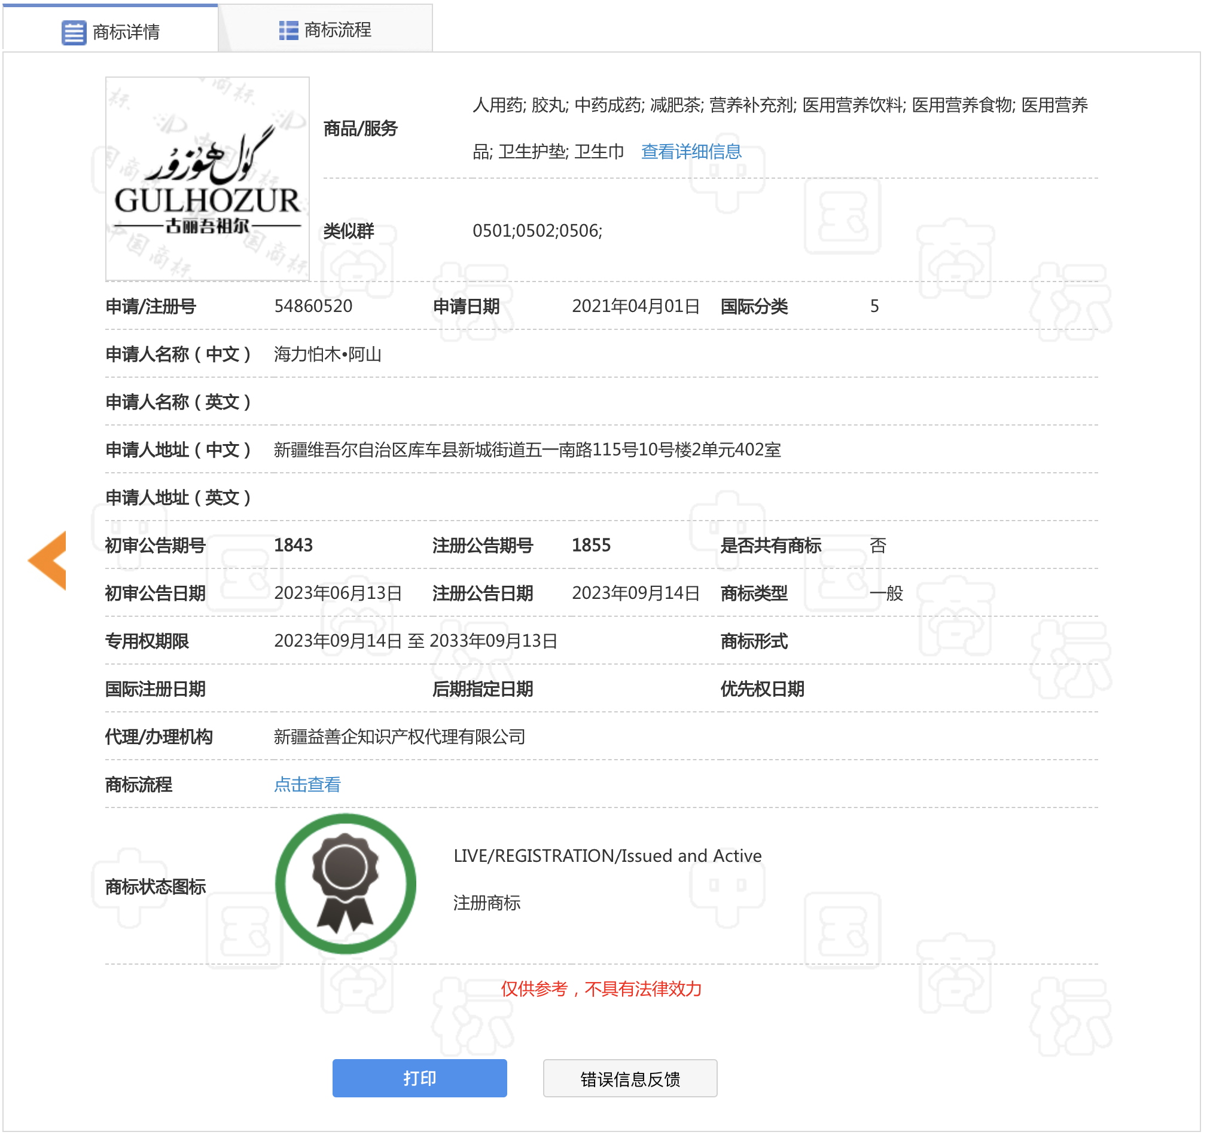Switch to the 商标详情 tab

tap(111, 30)
